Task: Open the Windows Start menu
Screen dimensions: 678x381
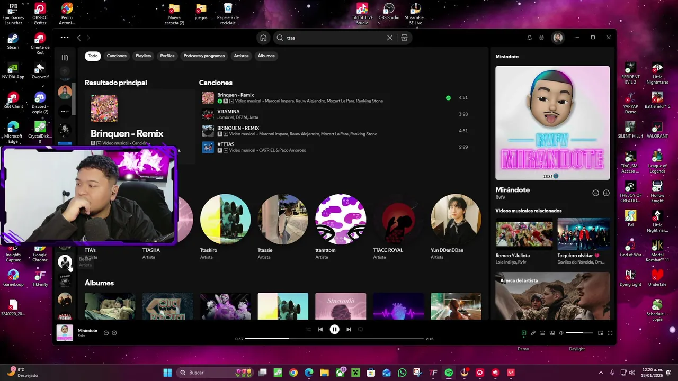Action: [167, 373]
